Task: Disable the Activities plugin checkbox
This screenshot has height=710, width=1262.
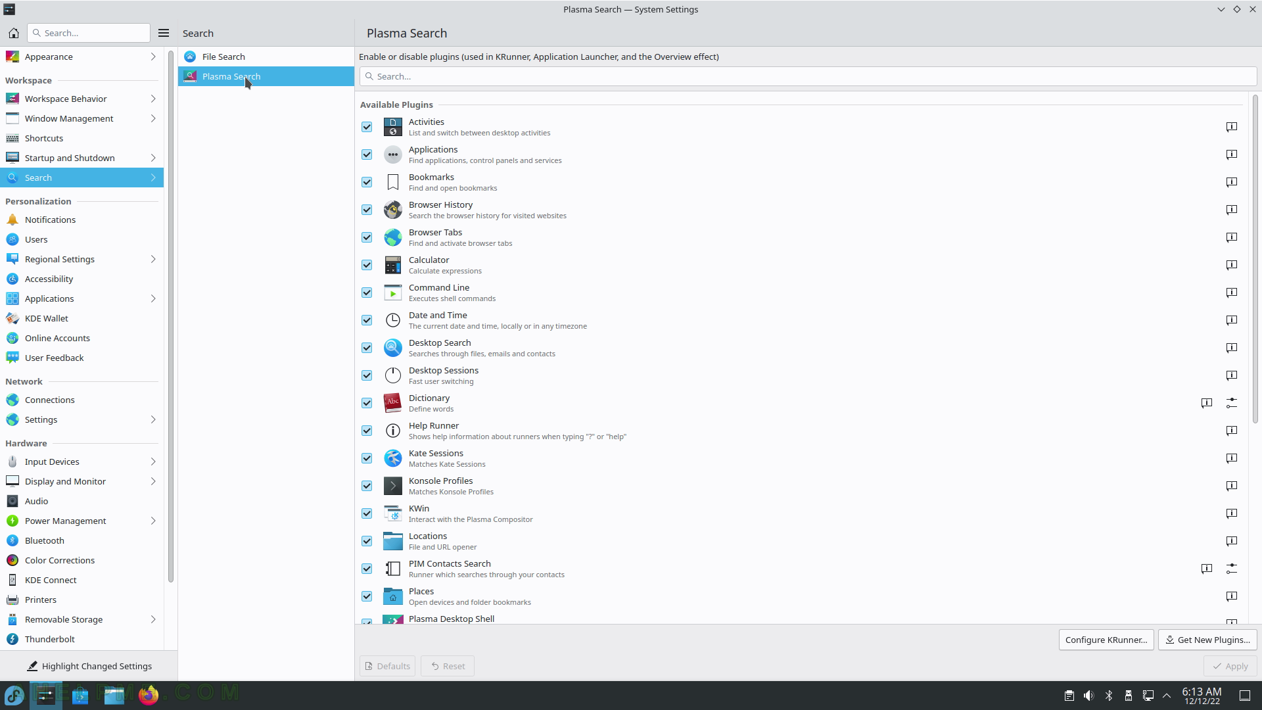Action: click(x=367, y=127)
